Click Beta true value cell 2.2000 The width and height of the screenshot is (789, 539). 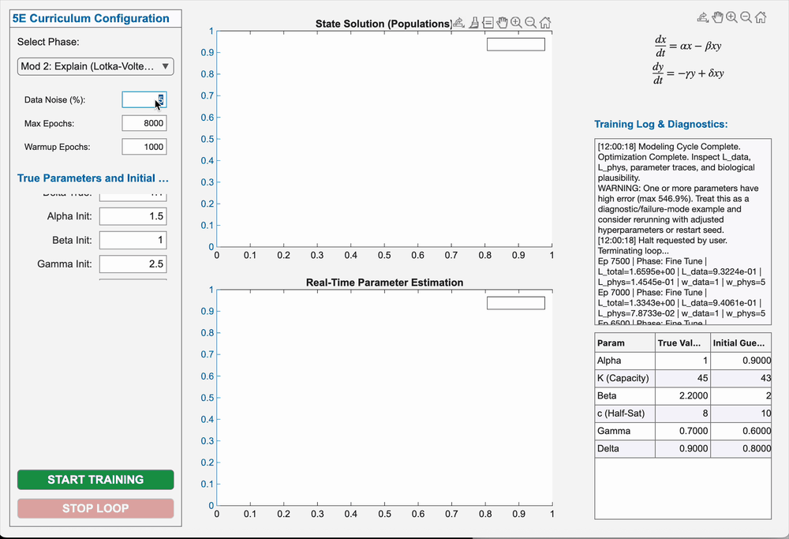[x=682, y=395]
